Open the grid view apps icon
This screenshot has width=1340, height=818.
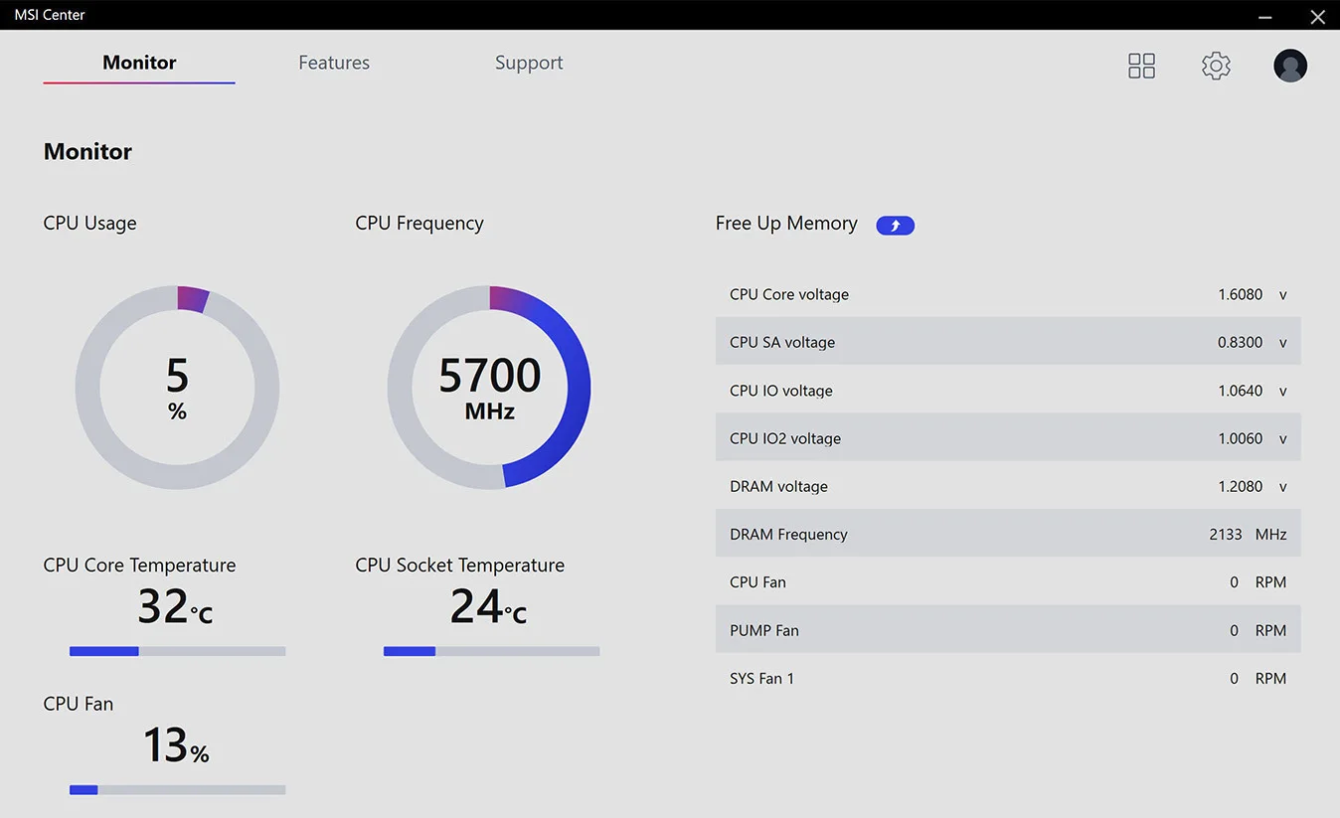point(1141,66)
